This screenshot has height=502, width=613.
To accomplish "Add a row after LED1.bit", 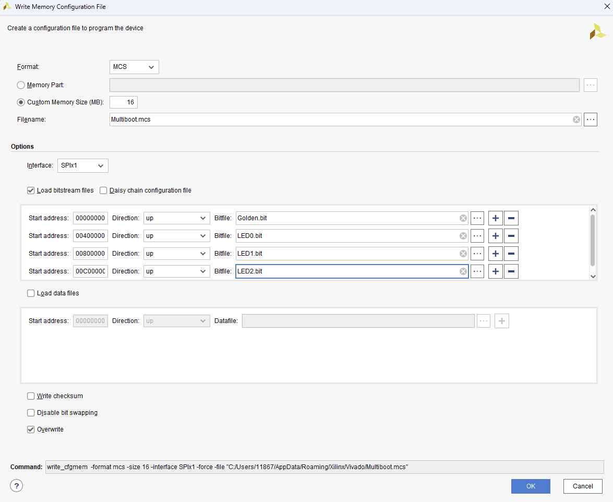I will (x=495, y=254).
